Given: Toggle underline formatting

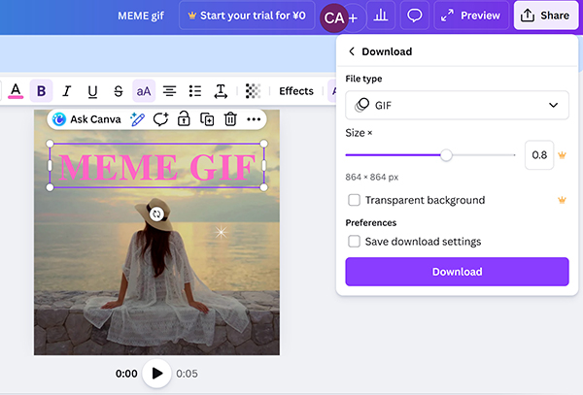Looking at the screenshot, I should click(92, 91).
